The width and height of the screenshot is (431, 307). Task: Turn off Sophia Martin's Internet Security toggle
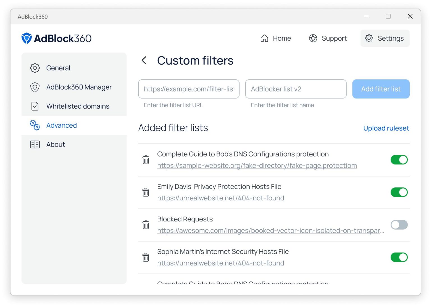(399, 257)
